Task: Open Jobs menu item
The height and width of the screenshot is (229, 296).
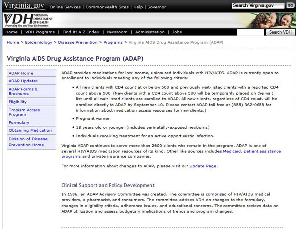Action: click(177, 32)
